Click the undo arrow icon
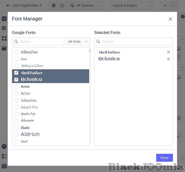185x172 pixels. 165,6
